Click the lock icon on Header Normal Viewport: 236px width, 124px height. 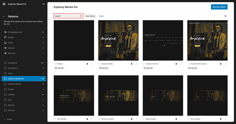coord(176,64)
